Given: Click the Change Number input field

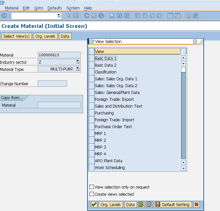Looking at the screenshot, I should [52, 84].
